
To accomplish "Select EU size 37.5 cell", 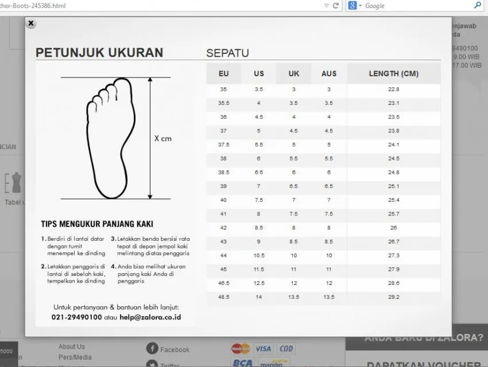I will [223, 145].
